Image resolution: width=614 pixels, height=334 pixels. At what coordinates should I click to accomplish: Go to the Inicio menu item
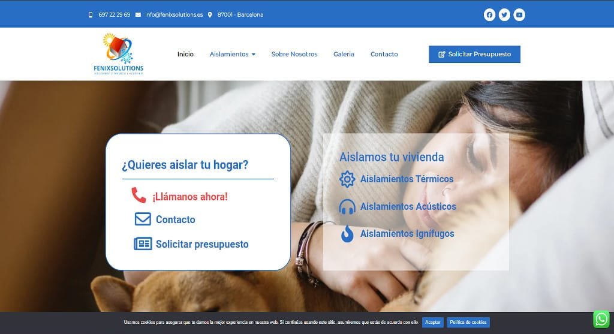[x=185, y=54]
